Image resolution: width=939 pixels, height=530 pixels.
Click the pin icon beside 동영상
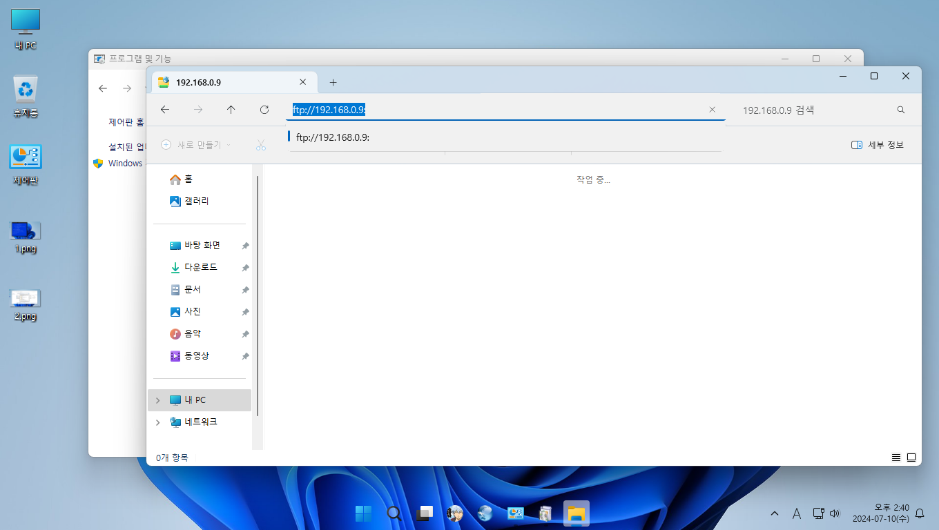[x=245, y=356]
